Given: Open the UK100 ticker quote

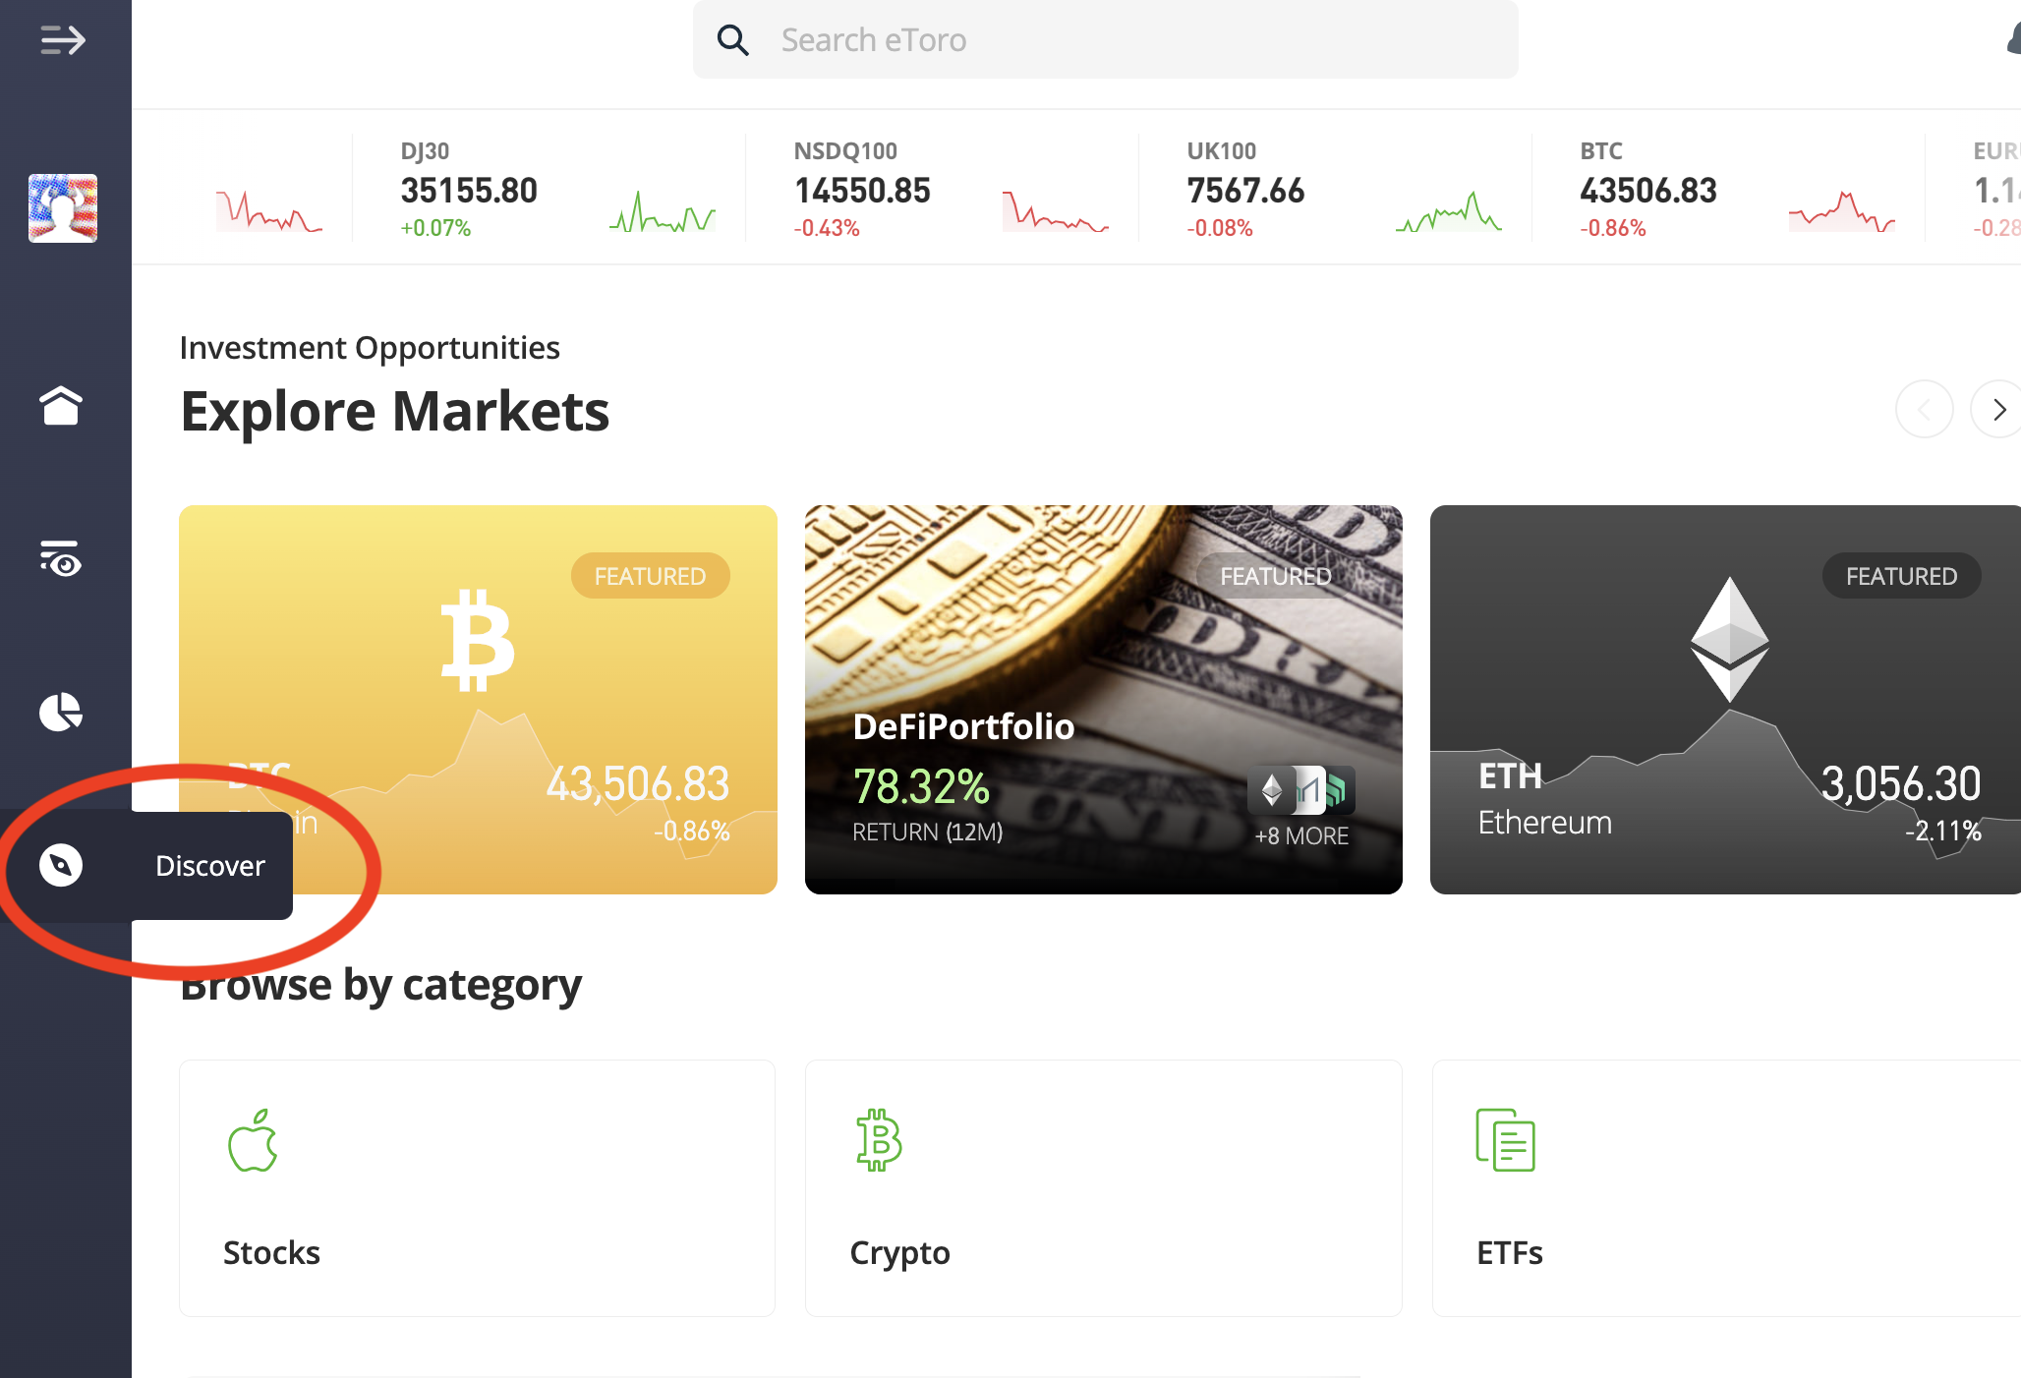Looking at the screenshot, I should click(x=1245, y=190).
